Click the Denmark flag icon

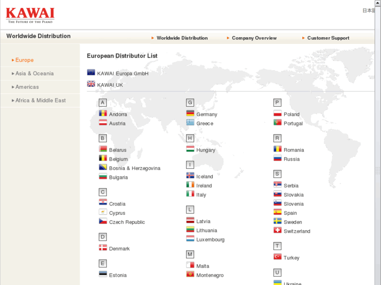tap(103, 248)
